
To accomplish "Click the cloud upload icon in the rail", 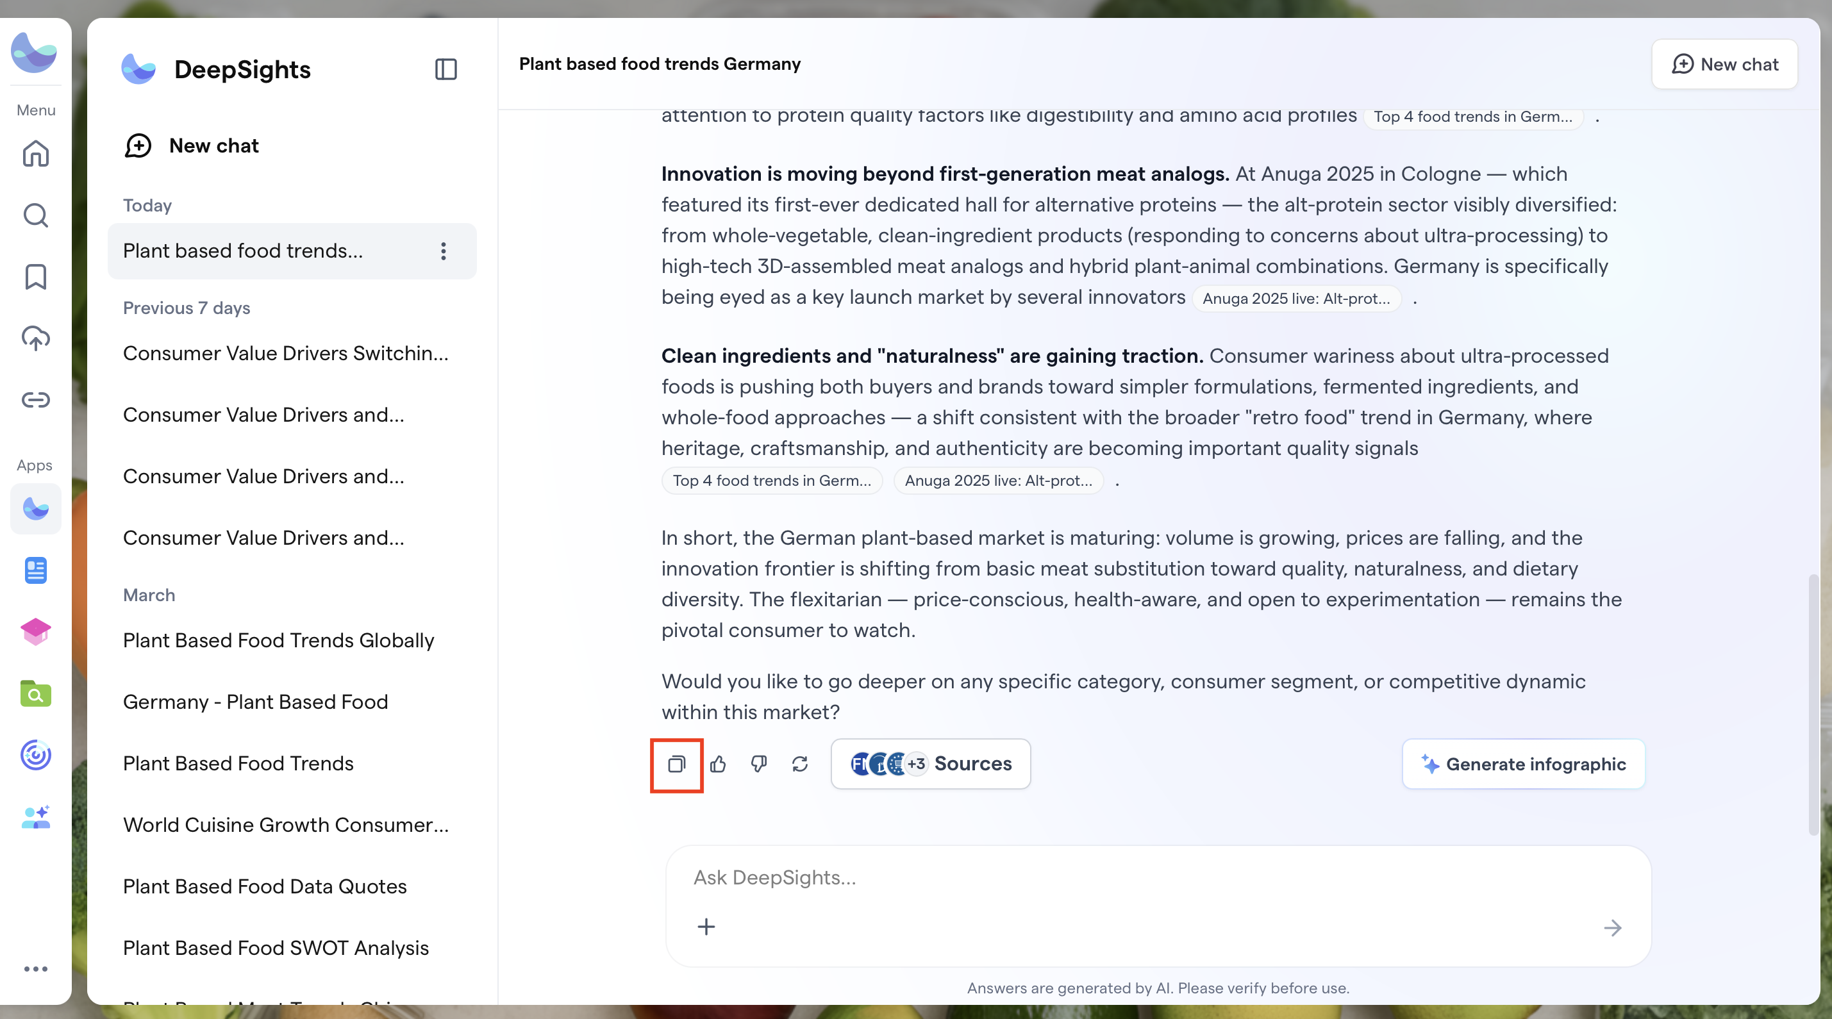I will tap(35, 338).
